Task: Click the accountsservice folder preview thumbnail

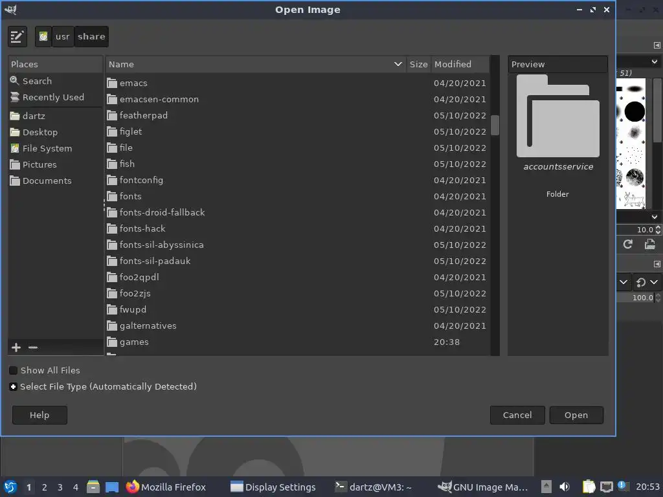Action: 557,116
